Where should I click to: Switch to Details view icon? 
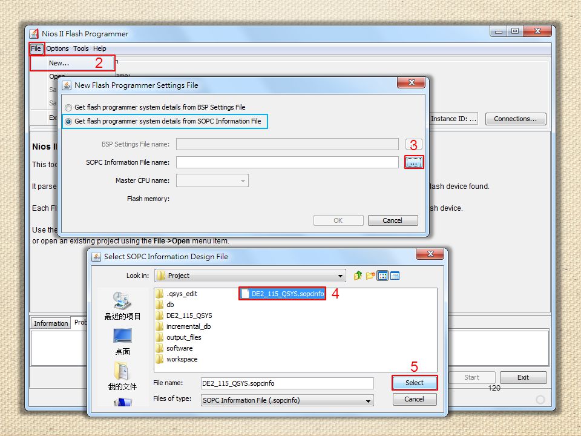(395, 276)
